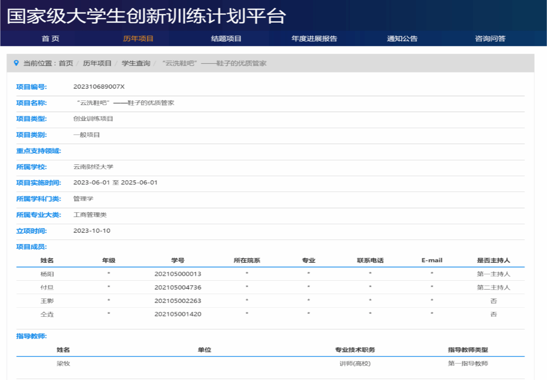Image resolution: width=547 pixels, height=380 pixels.
Task: Click the major category 工商管理类
Action: coord(90,215)
